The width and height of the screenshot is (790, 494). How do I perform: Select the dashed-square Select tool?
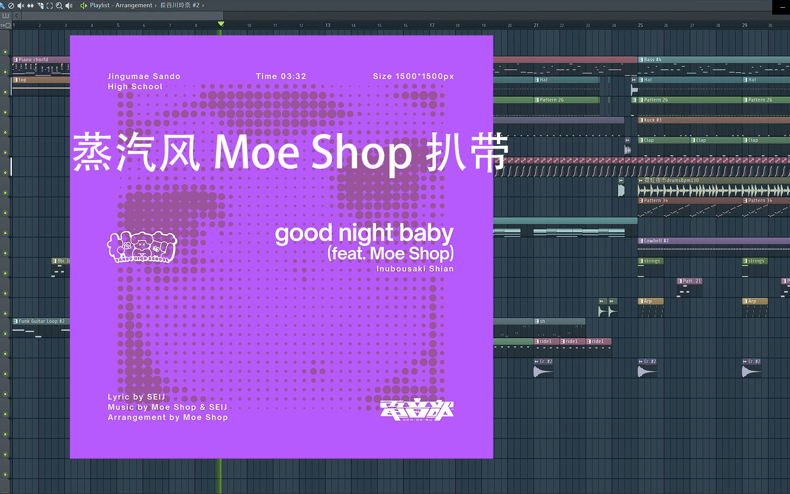49,5
